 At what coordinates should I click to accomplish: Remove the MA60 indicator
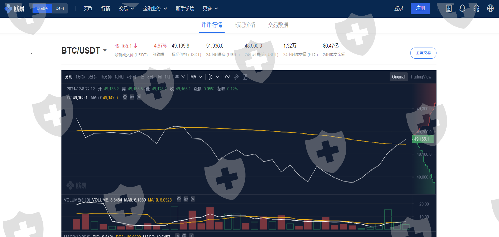(139, 97)
